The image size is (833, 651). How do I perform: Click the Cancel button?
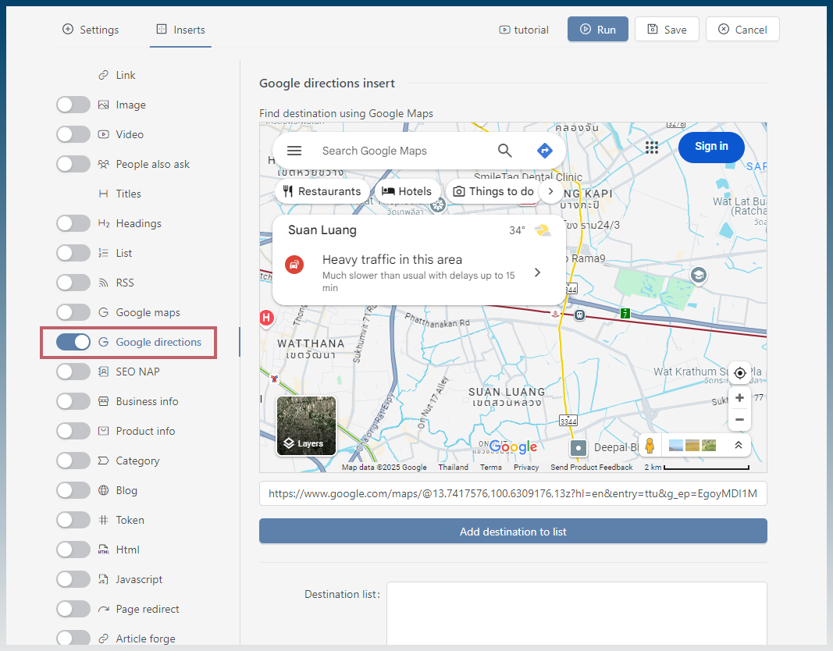tap(742, 29)
